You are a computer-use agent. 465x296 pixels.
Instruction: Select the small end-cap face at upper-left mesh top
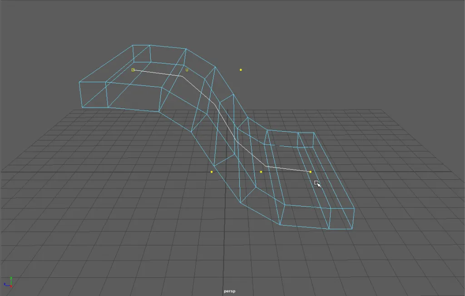[x=142, y=54]
